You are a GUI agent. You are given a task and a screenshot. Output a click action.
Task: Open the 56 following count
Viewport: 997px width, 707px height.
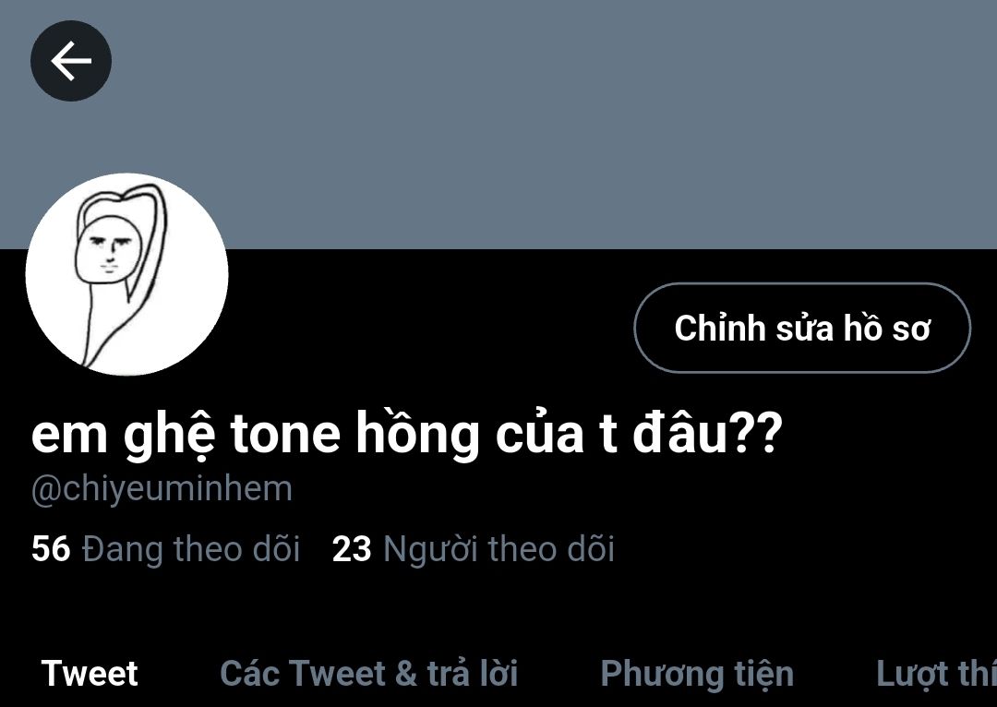50,548
